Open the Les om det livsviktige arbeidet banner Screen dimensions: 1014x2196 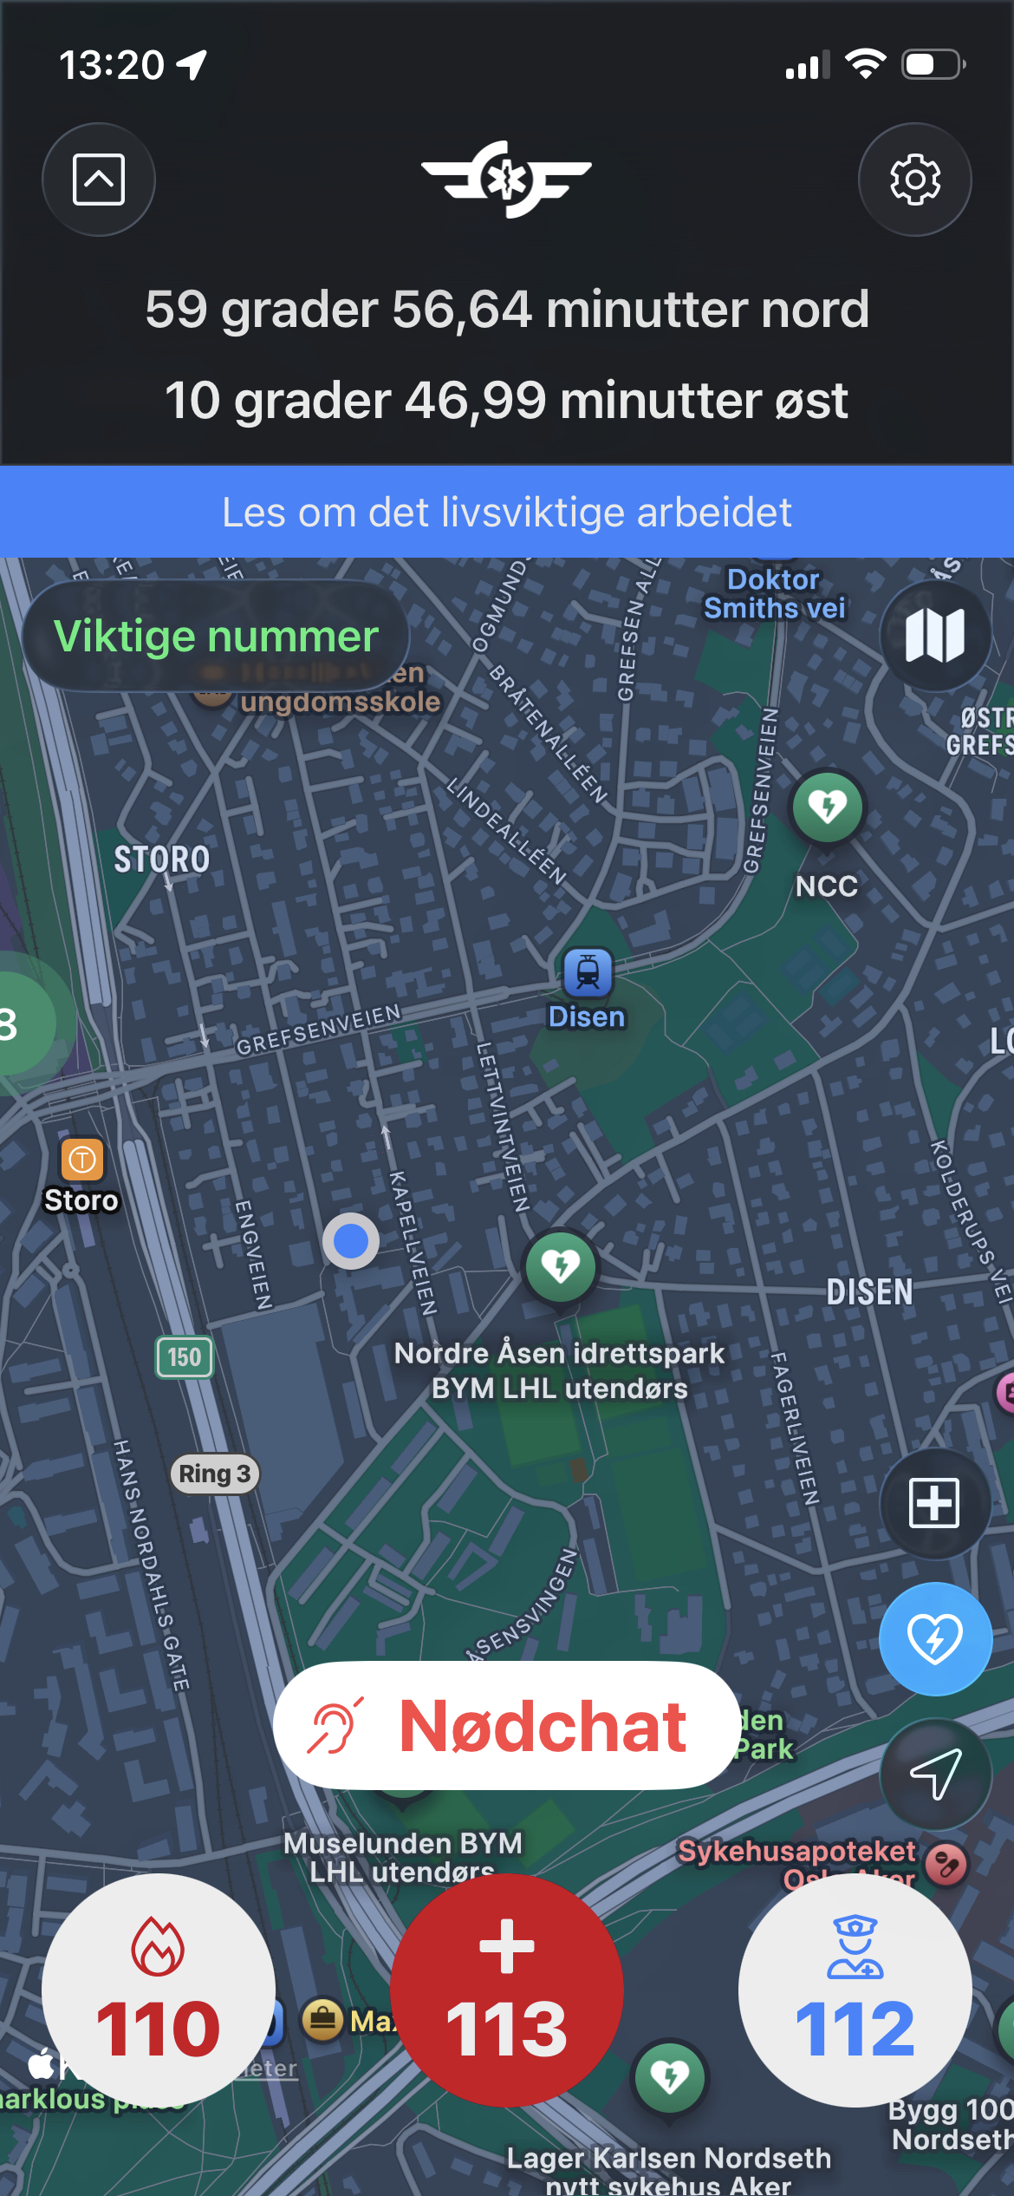(507, 512)
